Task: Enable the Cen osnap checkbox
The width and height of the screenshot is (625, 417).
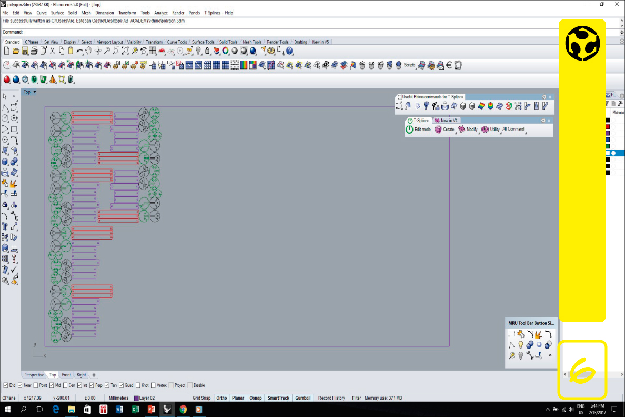Action: pyautogui.click(x=65, y=385)
